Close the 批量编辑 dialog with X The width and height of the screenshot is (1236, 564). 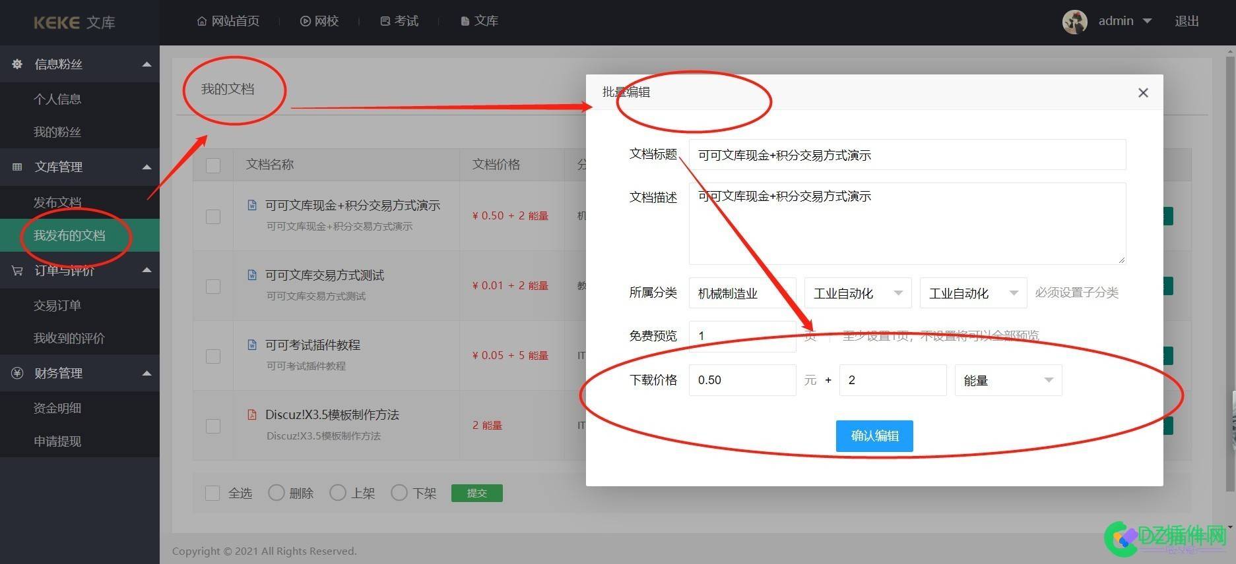[x=1143, y=93]
